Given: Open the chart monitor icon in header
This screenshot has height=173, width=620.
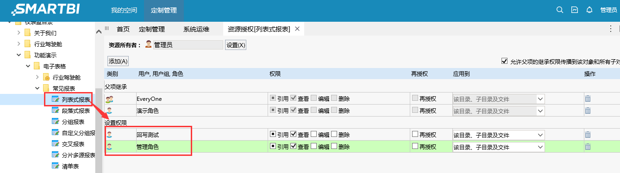Looking at the screenshot, I should pyautogui.click(x=575, y=10).
